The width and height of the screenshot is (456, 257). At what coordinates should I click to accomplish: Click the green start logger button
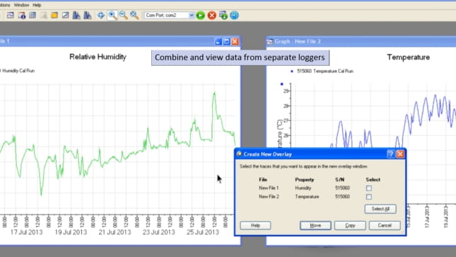coord(200,15)
